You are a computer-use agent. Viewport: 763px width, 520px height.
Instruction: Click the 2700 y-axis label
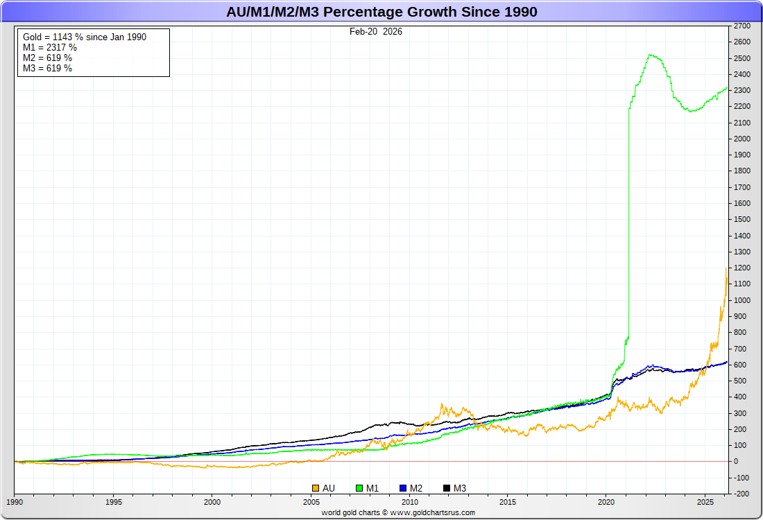tap(742, 26)
